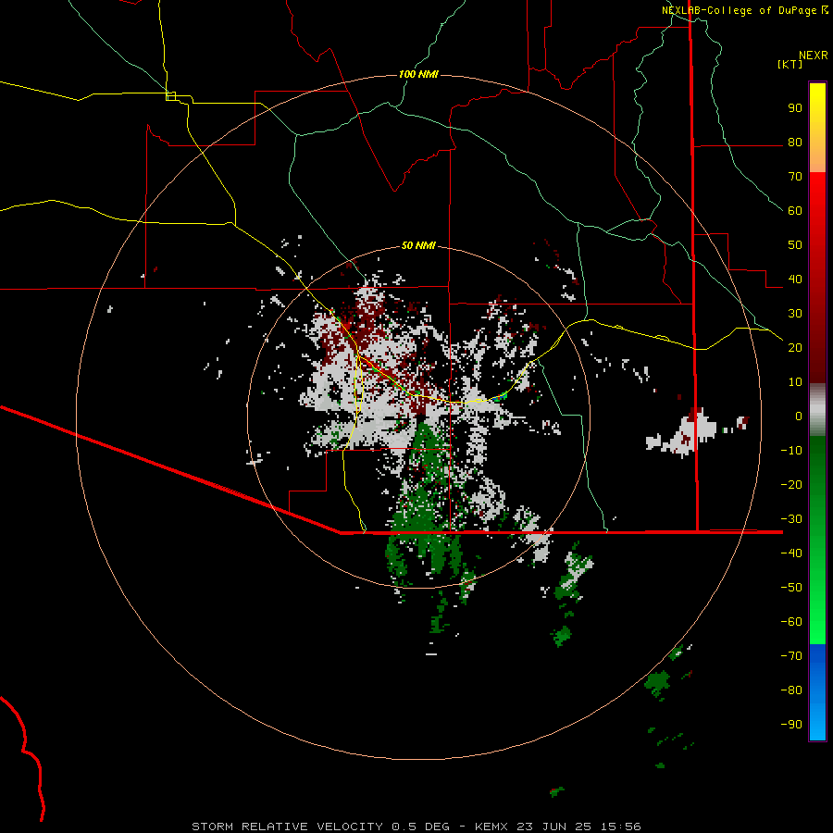Select the -30 knot scale label
The image size is (833, 833).
pyautogui.click(x=791, y=519)
